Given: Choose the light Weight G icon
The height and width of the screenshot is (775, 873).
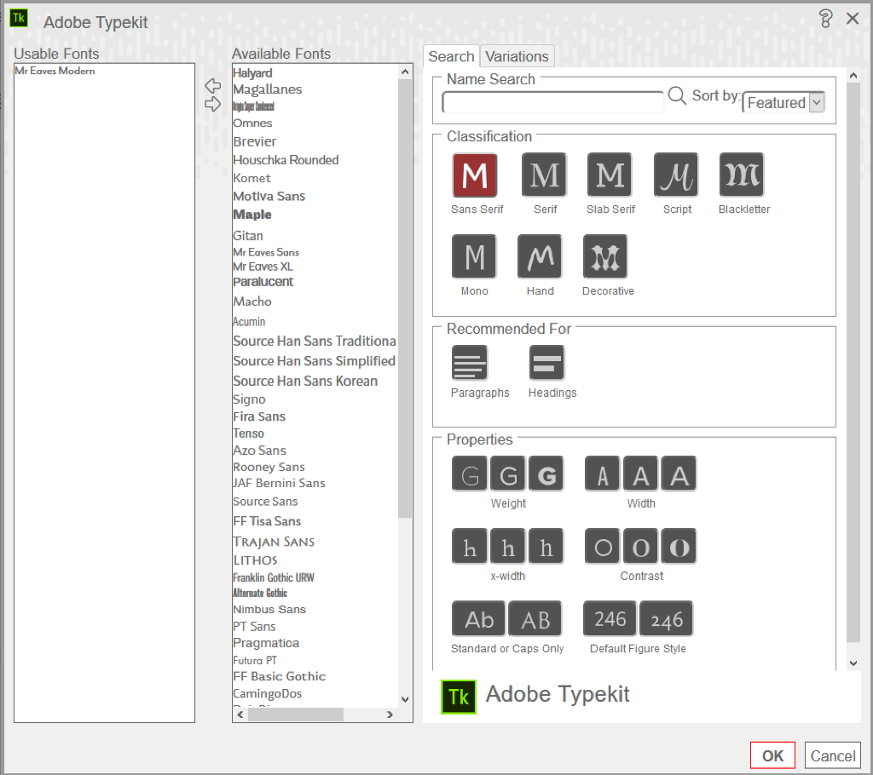Looking at the screenshot, I should pos(470,474).
